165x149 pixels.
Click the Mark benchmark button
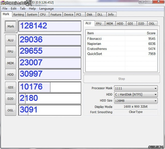click(x=11, y=26)
